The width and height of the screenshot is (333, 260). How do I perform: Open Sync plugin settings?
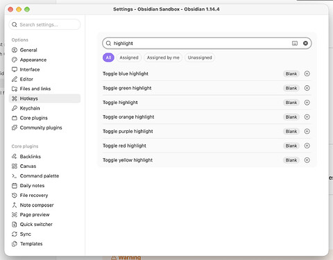point(44,234)
